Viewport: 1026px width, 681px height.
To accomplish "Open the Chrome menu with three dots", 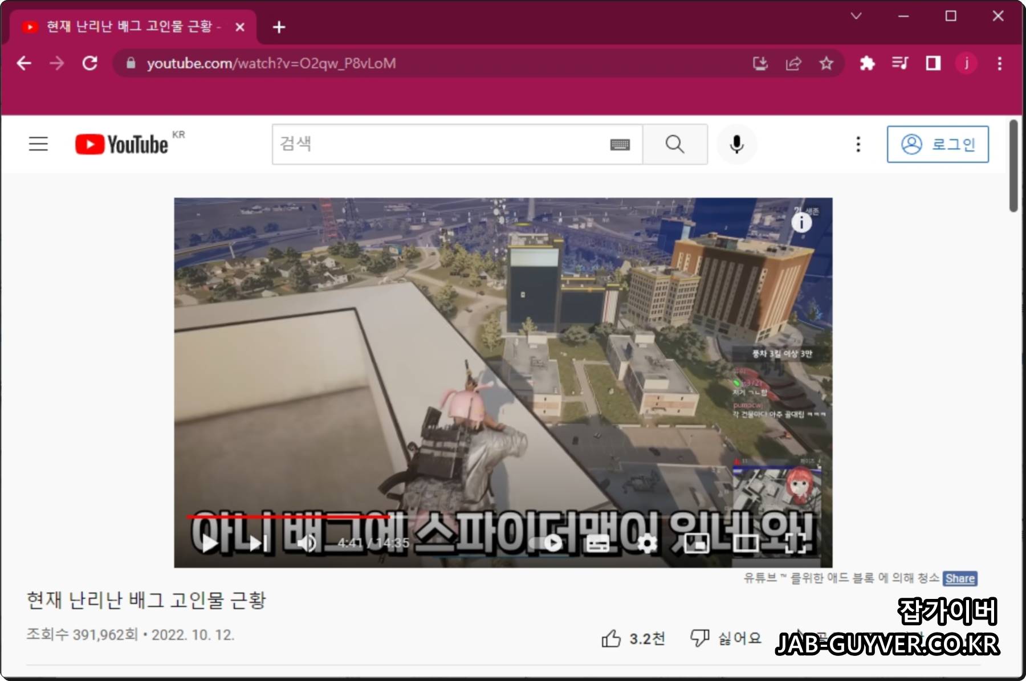I will 999,63.
